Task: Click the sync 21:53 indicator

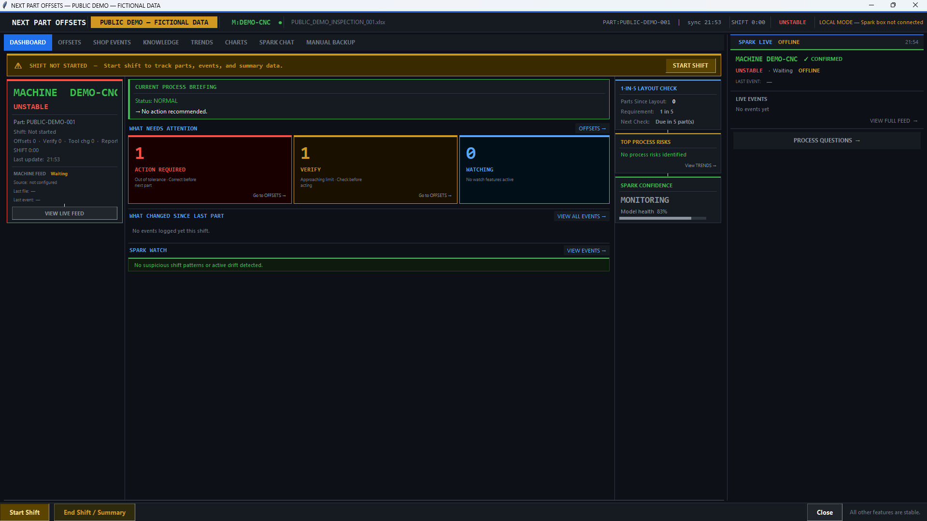Action: click(x=704, y=22)
